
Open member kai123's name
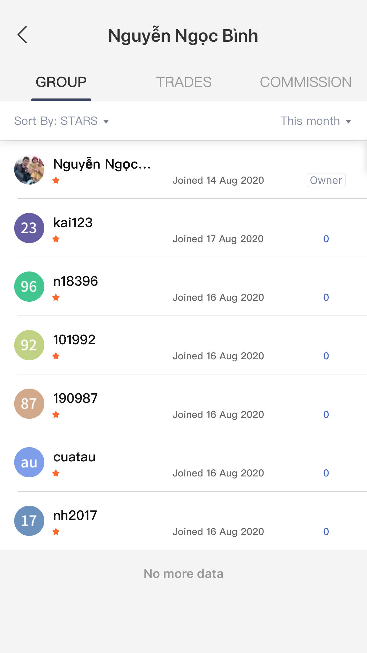(73, 222)
